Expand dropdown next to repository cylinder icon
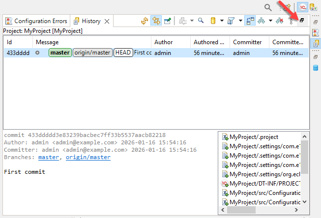Screen dimensions: 321x218 [x=222, y=21]
